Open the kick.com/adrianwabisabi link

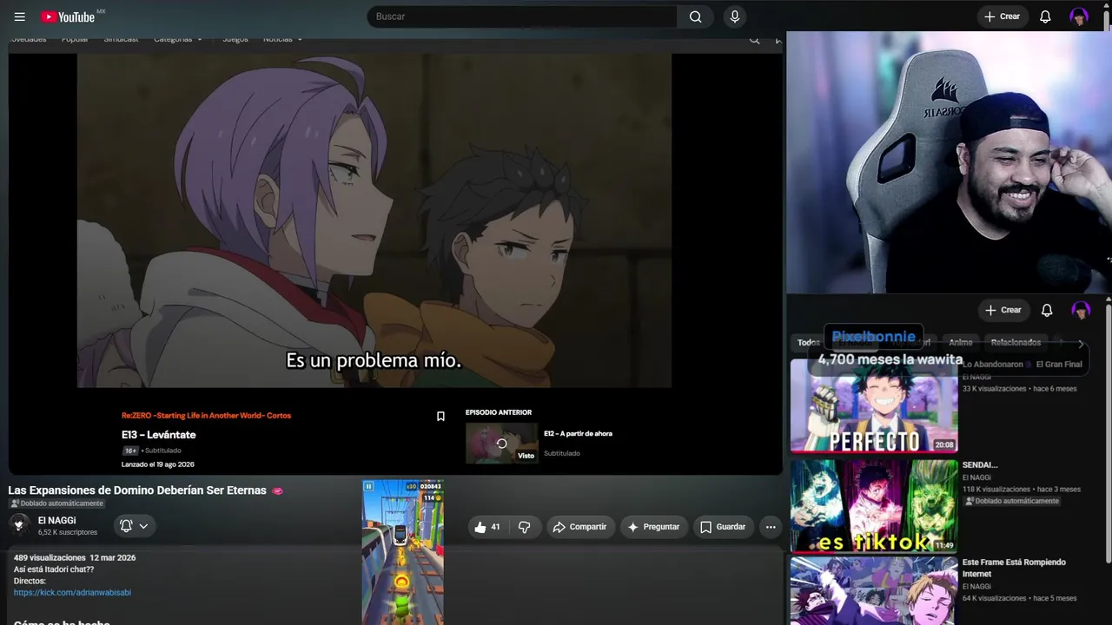(x=72, y=593)
